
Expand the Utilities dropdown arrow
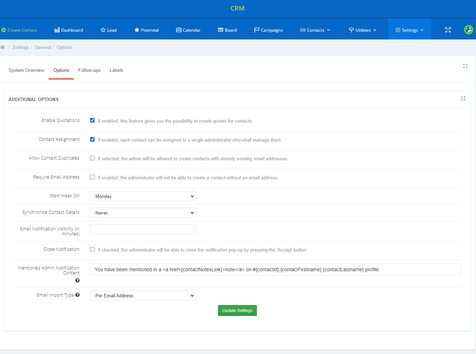coord(375,30)
